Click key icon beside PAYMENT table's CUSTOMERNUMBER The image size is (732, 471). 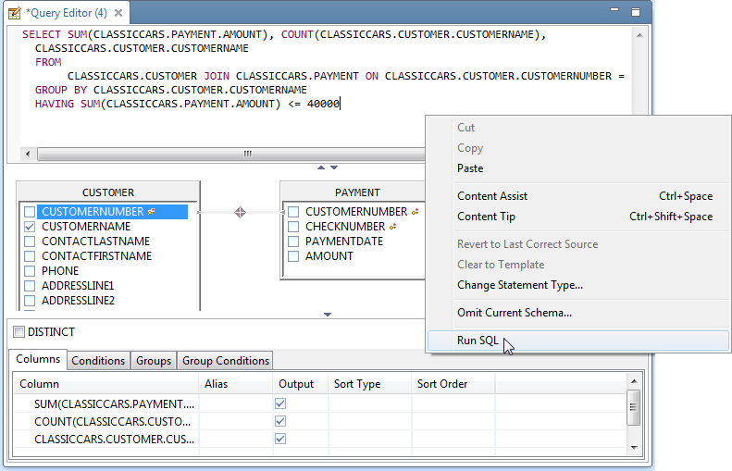tap(416, 212)
